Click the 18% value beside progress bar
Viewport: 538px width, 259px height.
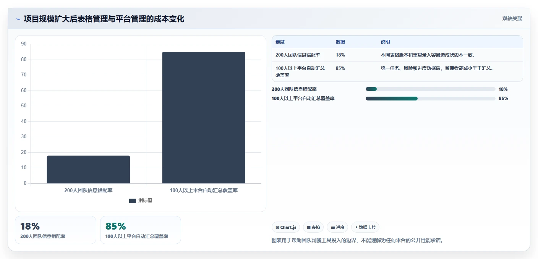pyautogui.click(x=503, y=89)
